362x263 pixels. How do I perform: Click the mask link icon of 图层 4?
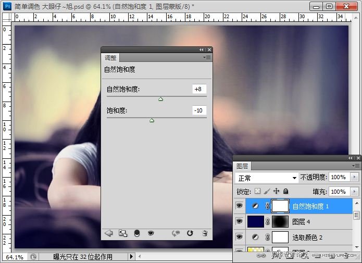tap(267, 221)
